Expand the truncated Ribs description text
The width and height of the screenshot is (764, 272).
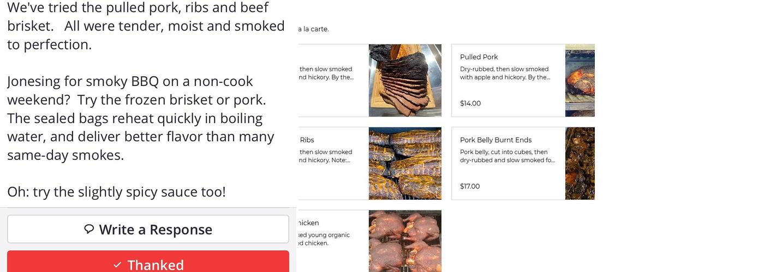(x=325, y=156)
